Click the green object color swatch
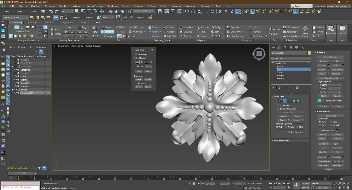 309,53
